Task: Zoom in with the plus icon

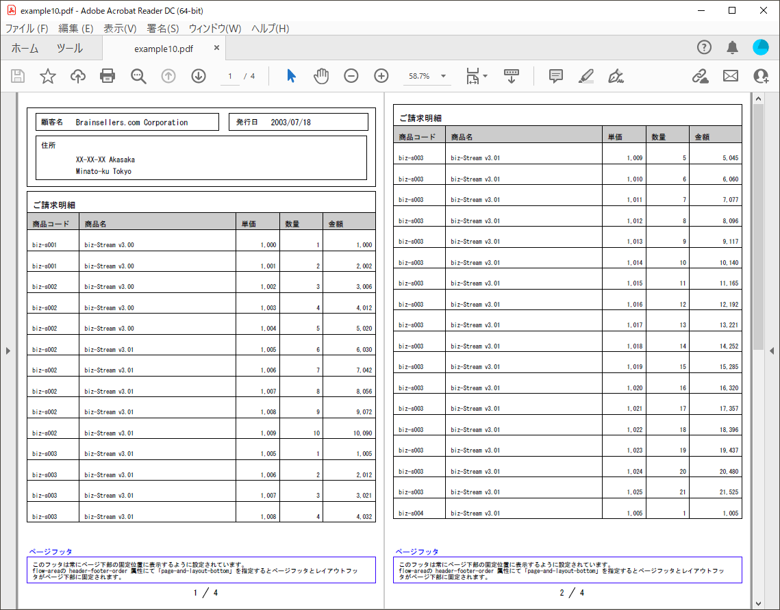Action: 381,76
